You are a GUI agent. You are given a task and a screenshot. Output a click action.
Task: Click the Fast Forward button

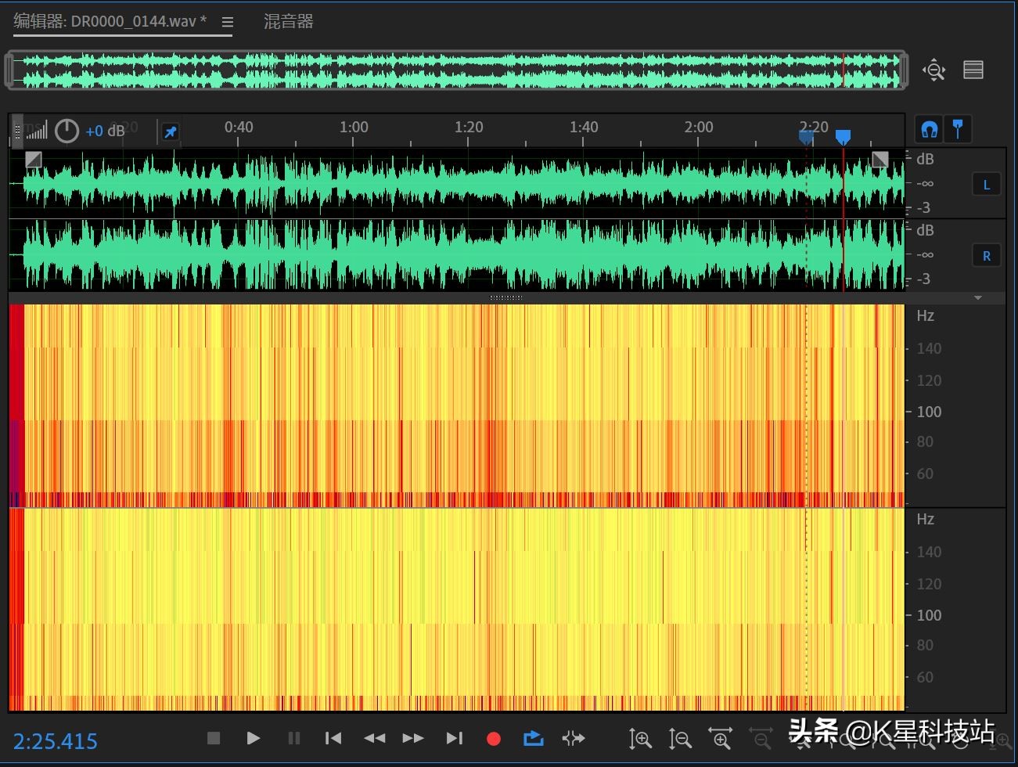[413, 738]
